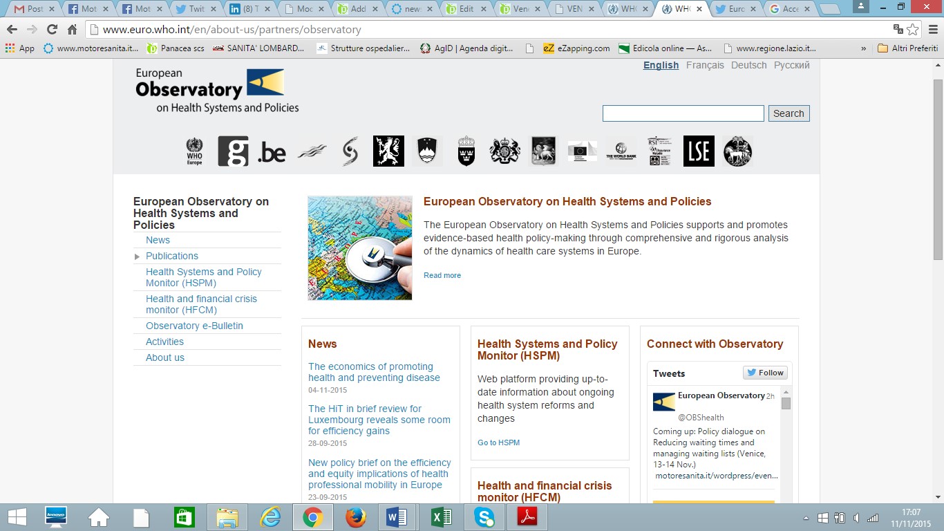Open Adobe Reader from the taskbar
The image size is (944, 531).
[x=527, y=517]
